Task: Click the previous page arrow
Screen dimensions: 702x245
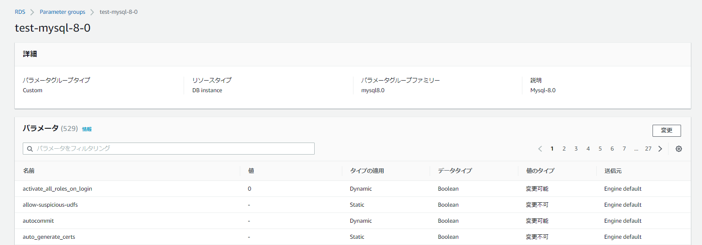Action: pos(540,149)
